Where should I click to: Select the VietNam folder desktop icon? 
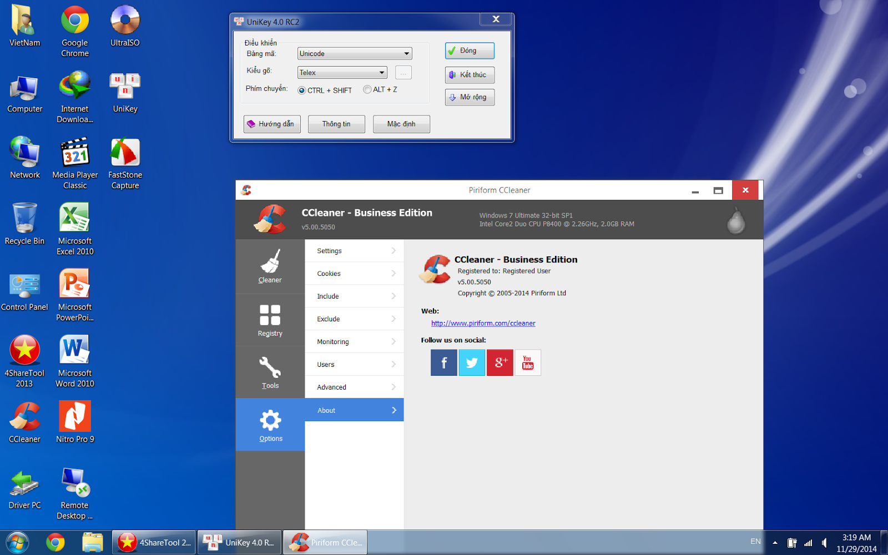tap(24, 26)
